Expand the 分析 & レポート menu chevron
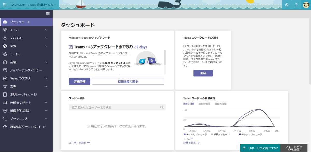Viewport: 311px width, 152px height. 46,102
